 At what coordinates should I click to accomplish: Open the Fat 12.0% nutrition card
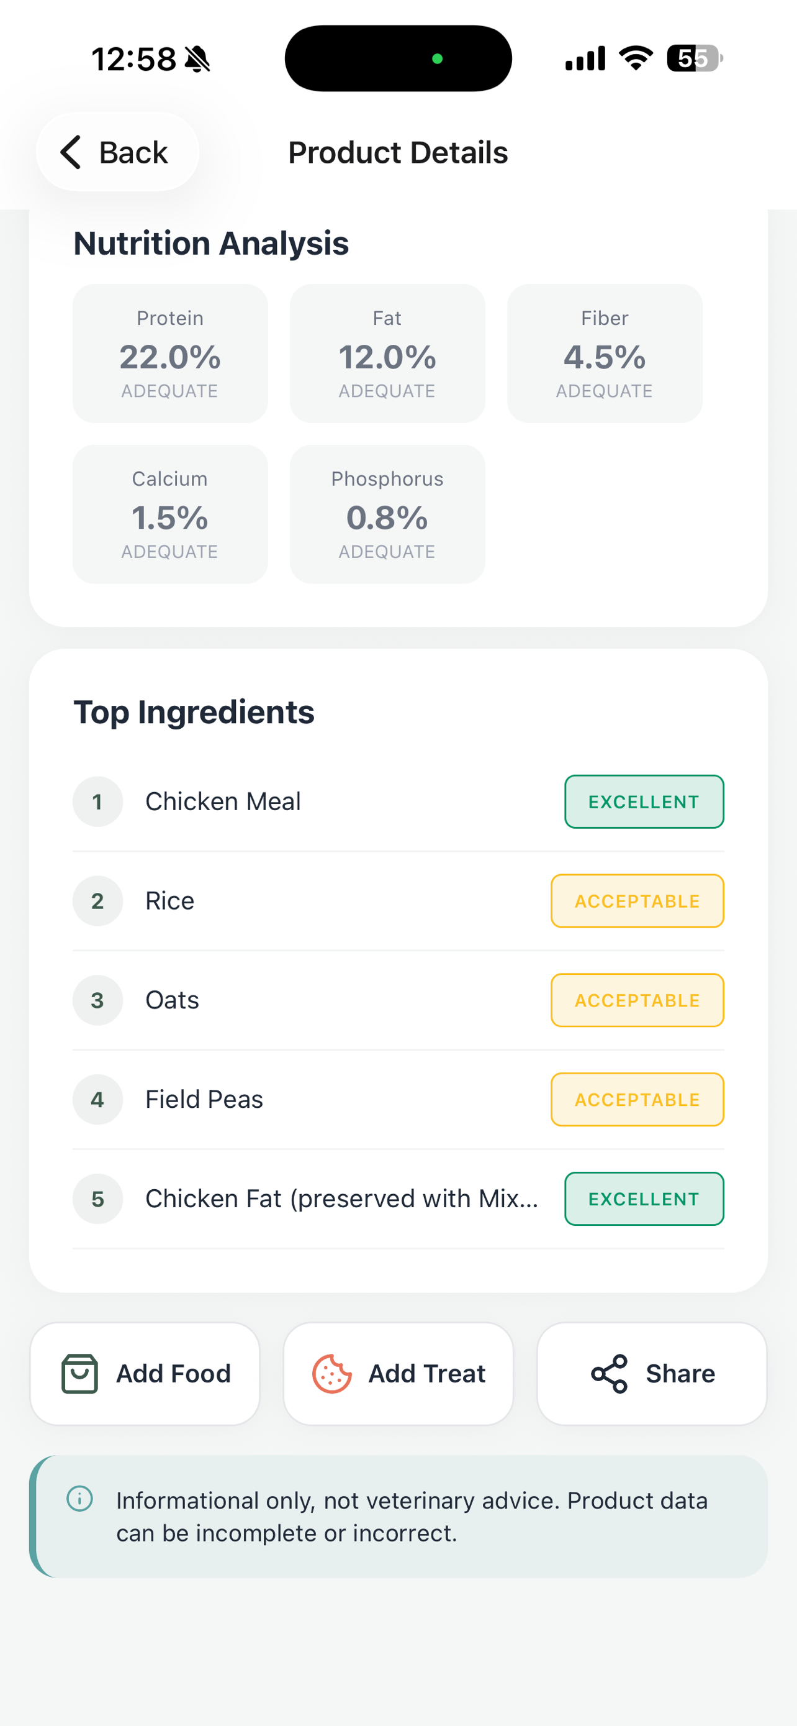click(x=387, y=354)
